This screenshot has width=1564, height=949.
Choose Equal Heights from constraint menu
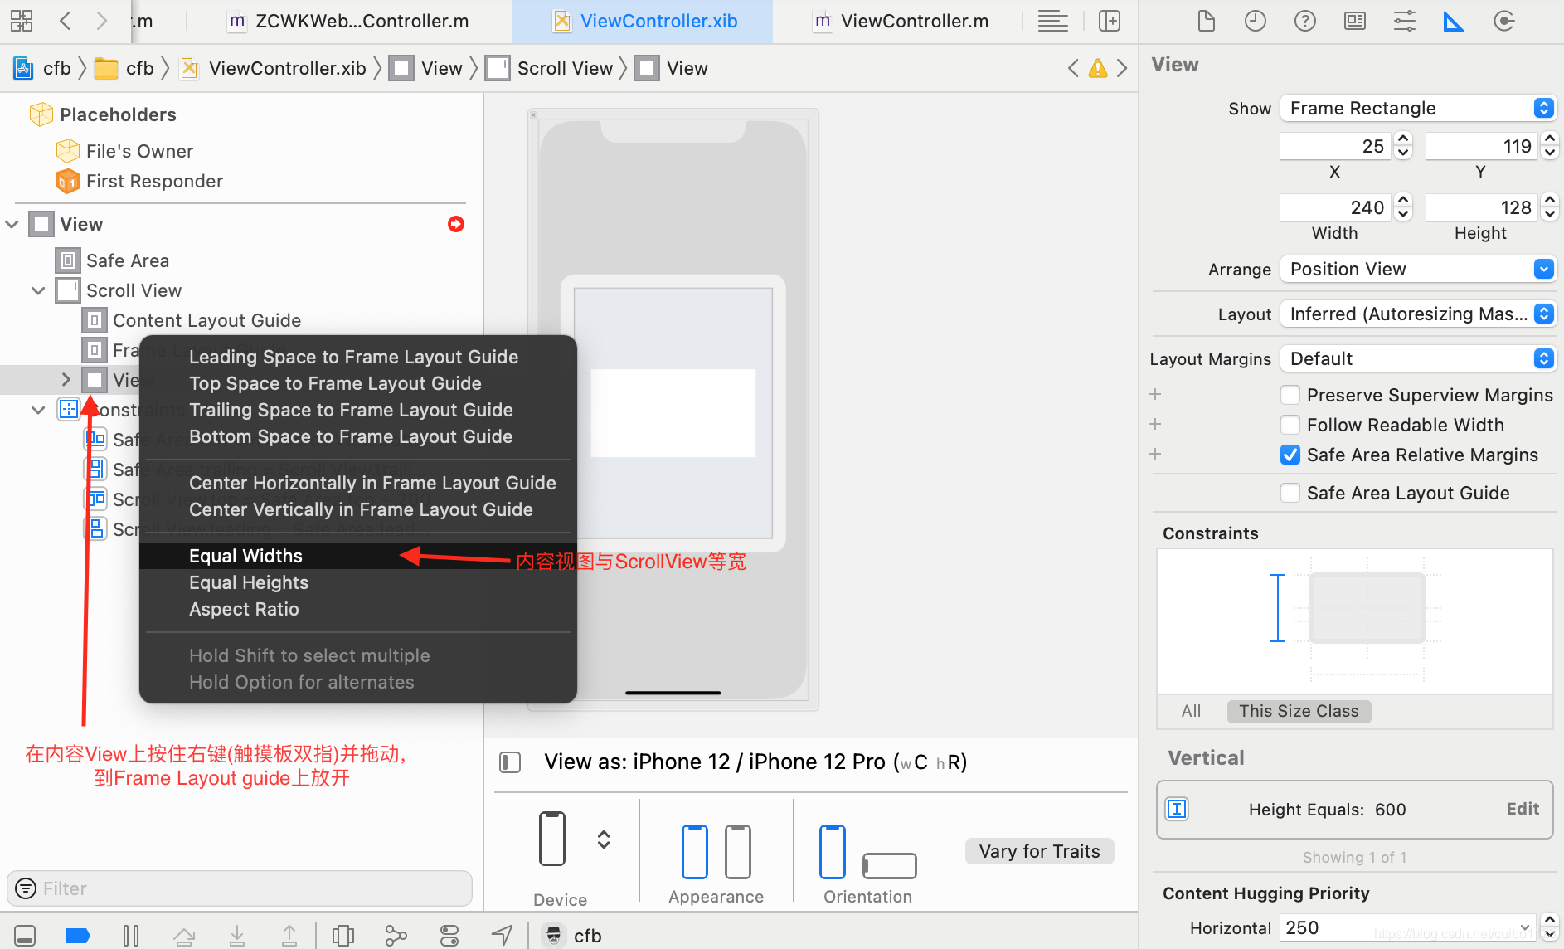[x=358, y=582]
